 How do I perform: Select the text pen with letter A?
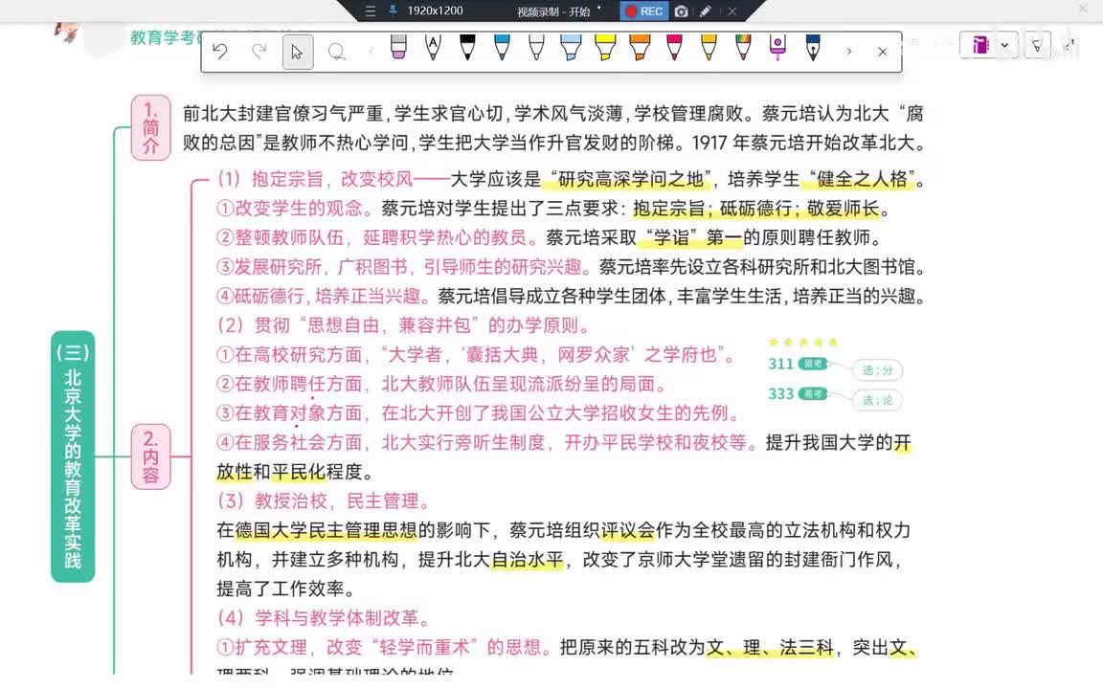point(433,48)
